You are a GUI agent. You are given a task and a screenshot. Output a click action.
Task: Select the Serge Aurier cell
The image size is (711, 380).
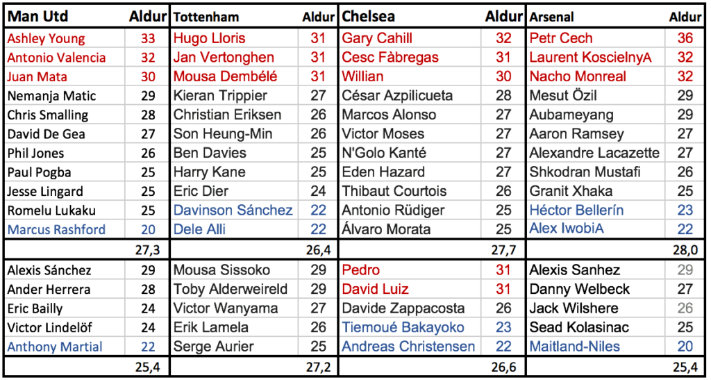[x=234, y=347]
